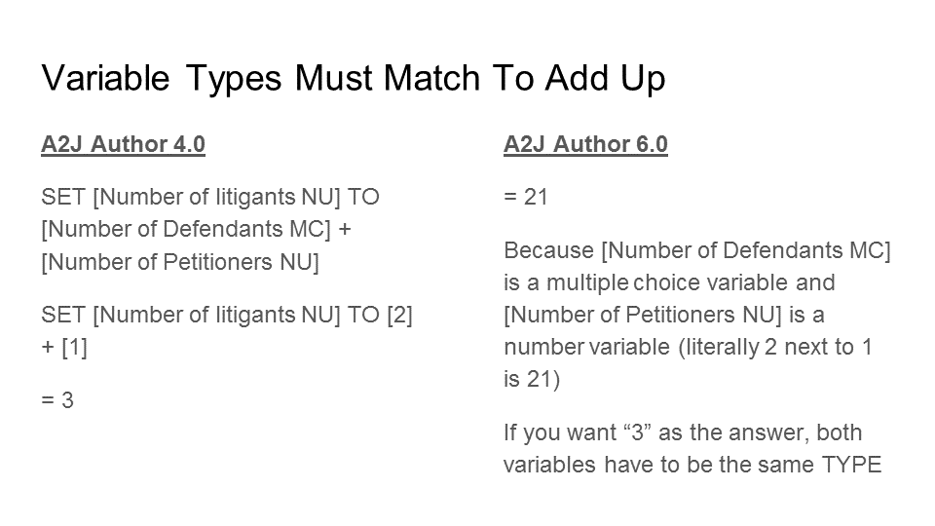This screenshot has height=526, width=935.
Task: Click "[Number of Defendants MC] +" in left column
Action: [x=195, y=230]
